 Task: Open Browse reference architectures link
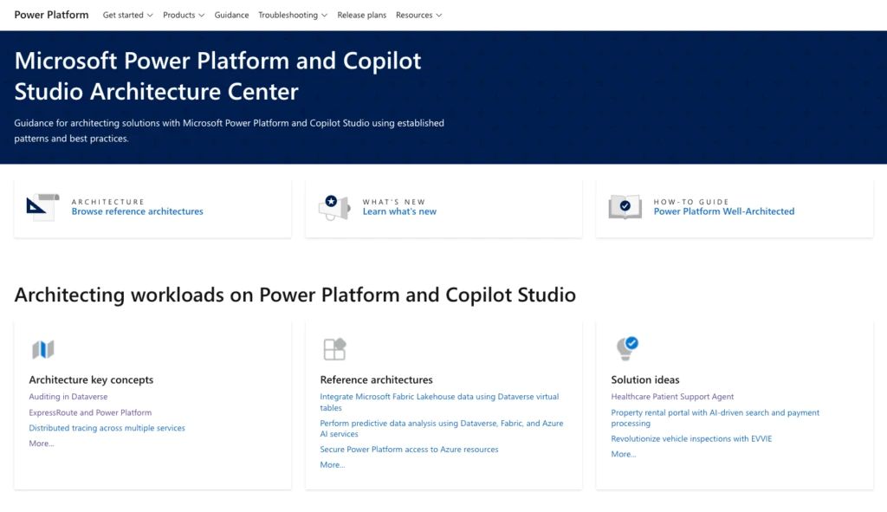click(138, 211)
